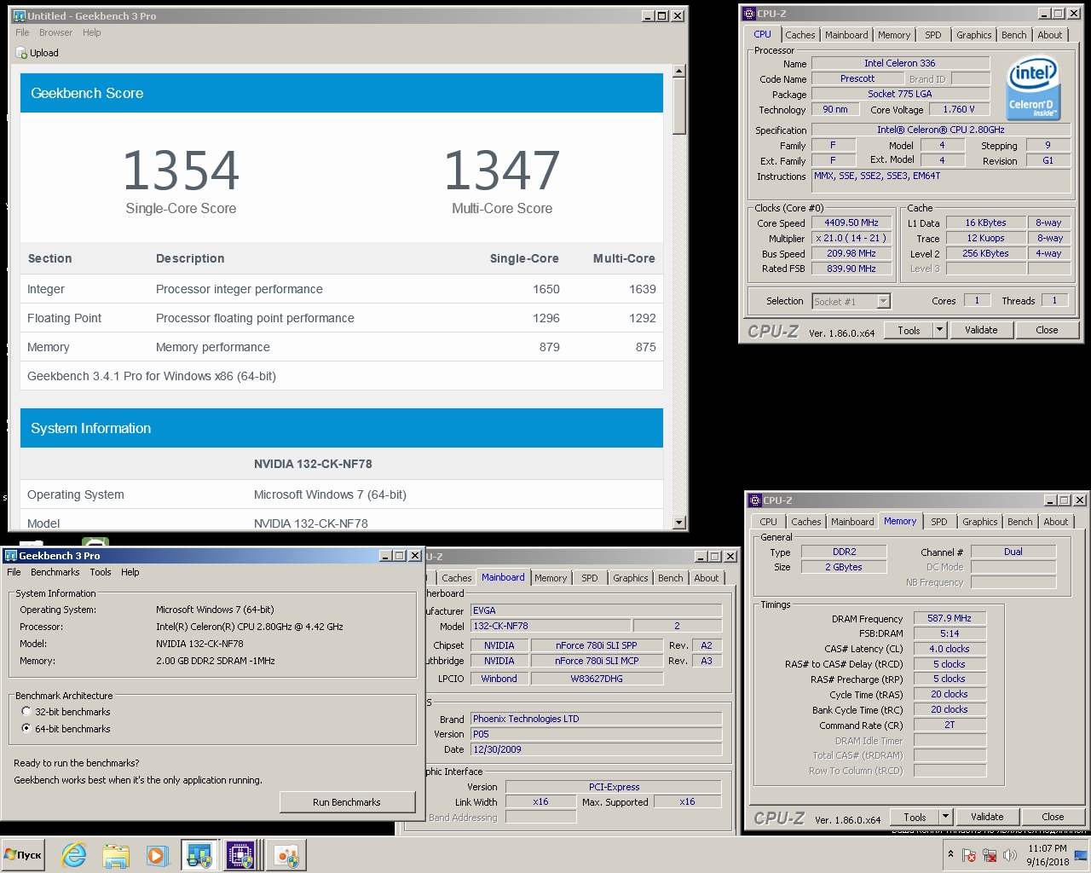1091x873 pixels.
Task: Click the scrollbar down arrow in Geekbench results
Action: point(678,523)
